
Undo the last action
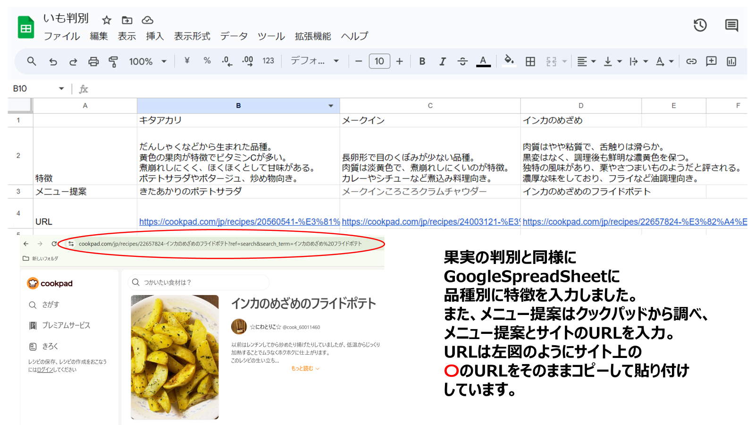[x=53, y=61]
